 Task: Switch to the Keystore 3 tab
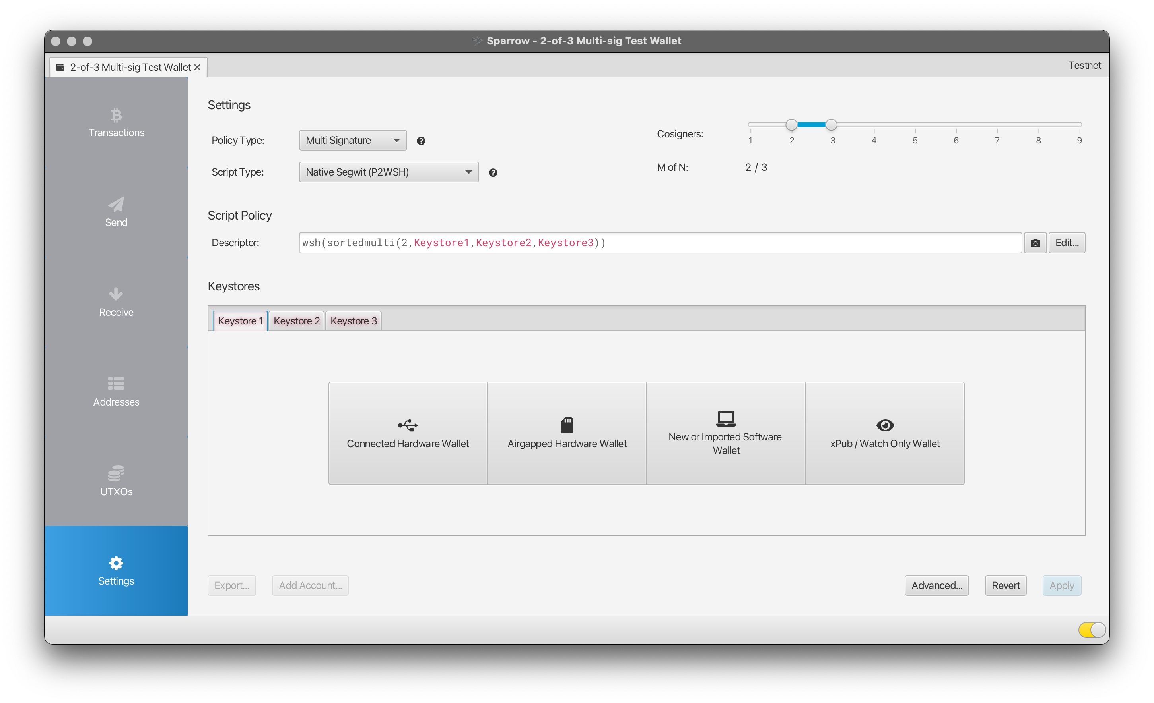[354, 321]
